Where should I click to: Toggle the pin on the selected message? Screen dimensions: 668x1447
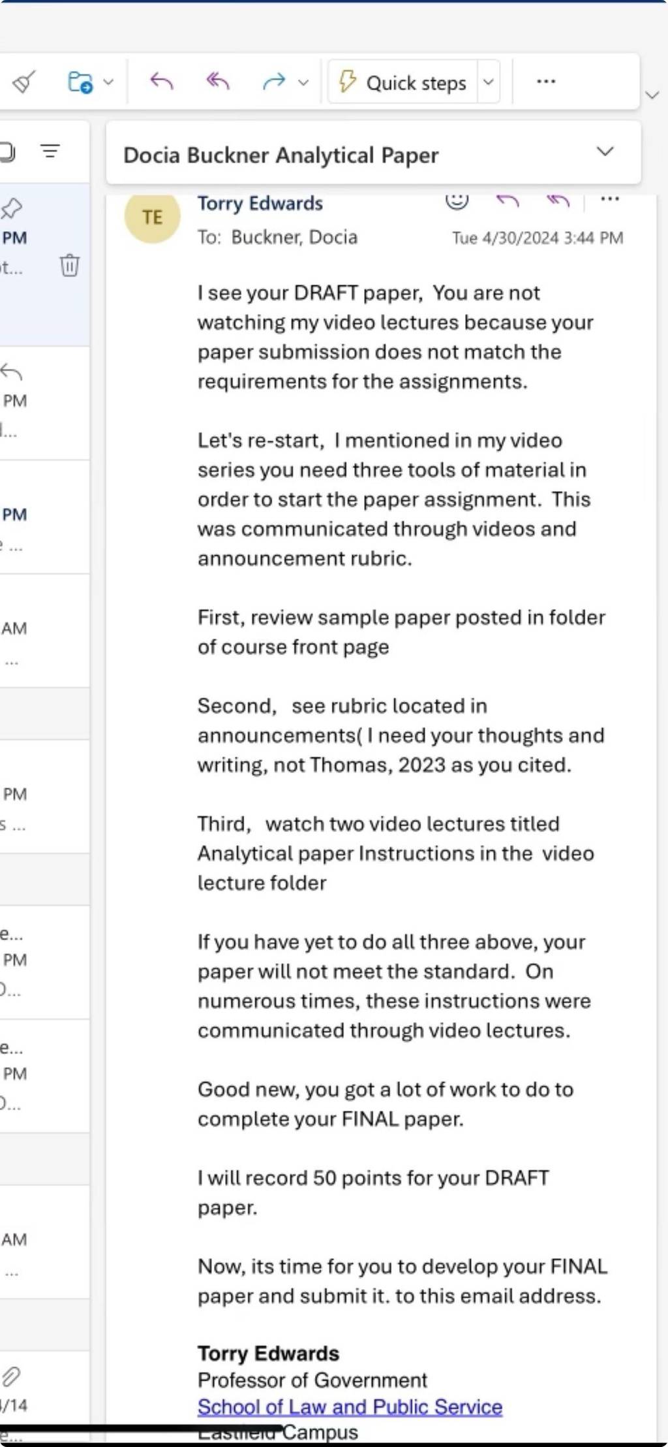pos(11,209)
